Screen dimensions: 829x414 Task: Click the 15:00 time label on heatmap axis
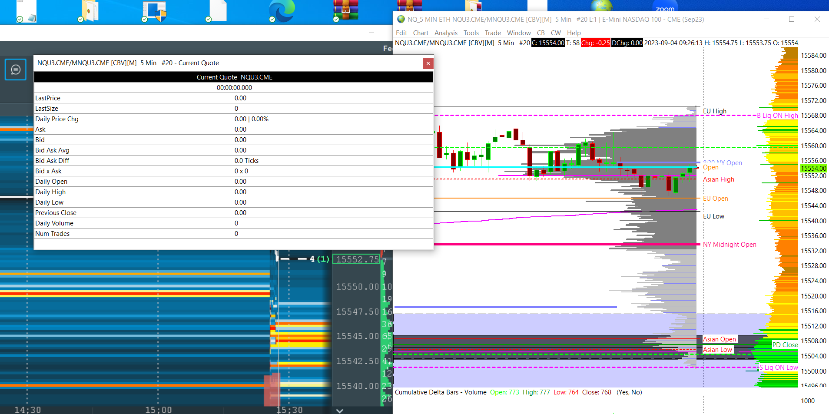pyautogui.click(x=158, y=410)
